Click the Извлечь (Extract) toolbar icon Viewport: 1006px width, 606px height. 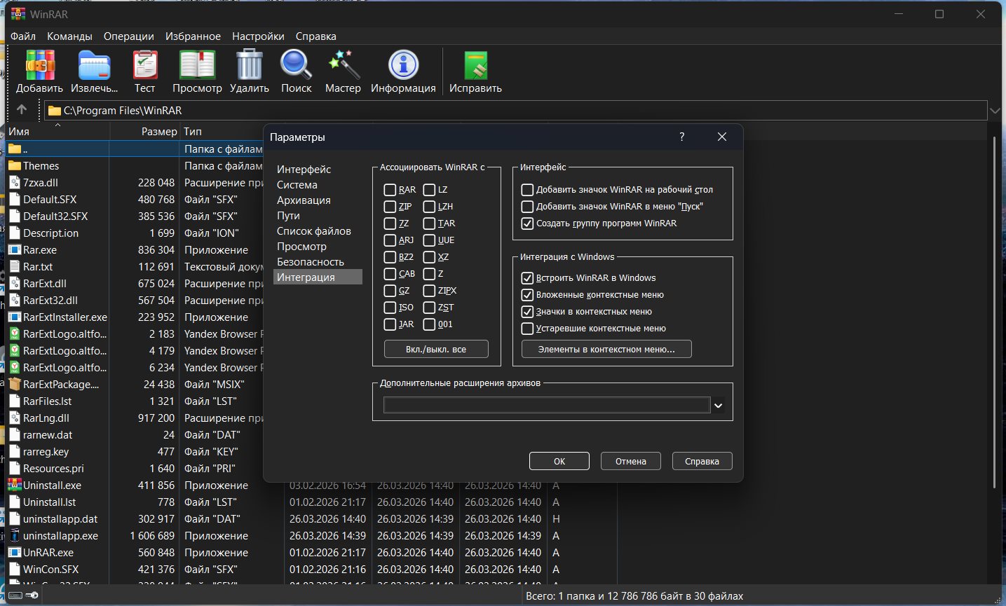[94, 71]
